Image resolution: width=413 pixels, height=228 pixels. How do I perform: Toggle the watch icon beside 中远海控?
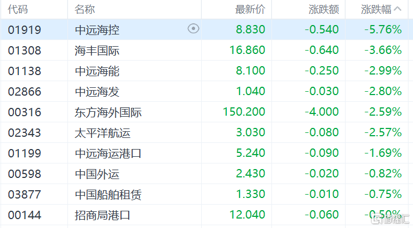coord(193,28)
